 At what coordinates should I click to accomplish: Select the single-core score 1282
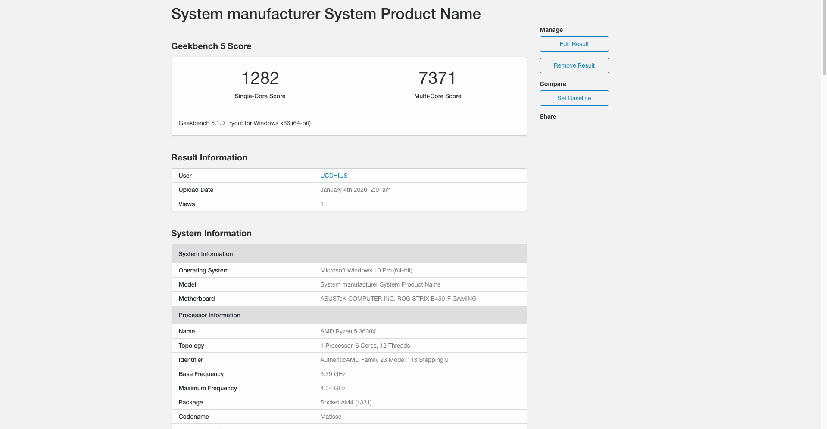260,78
